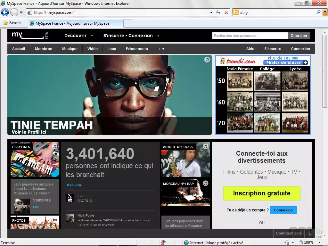Click the red Stop loading icon

click(x=226, y=12)
